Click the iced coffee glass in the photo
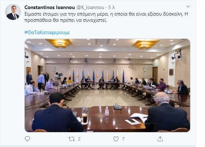The image size is (205, 147). click(85, 118)
